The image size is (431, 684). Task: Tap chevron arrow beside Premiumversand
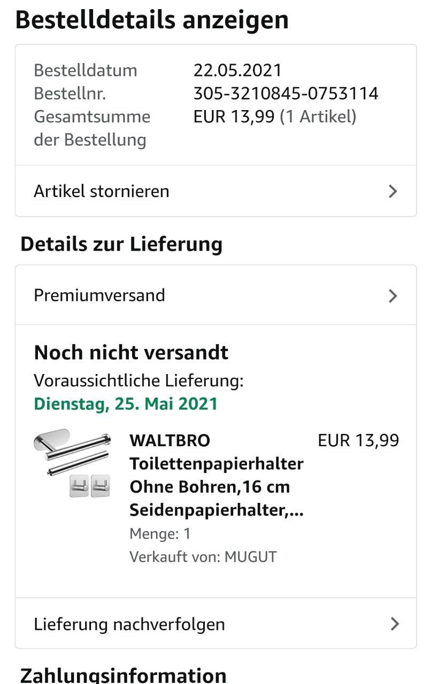393,296
